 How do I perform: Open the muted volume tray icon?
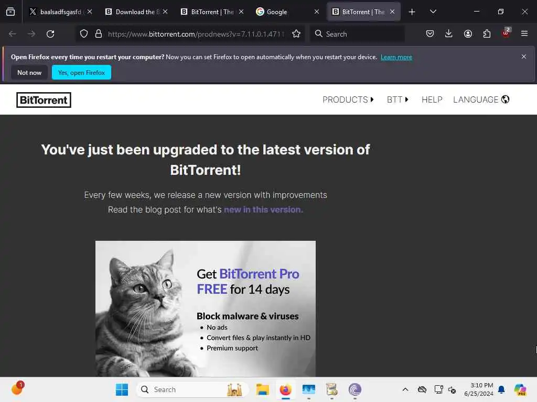pos(452,389)
